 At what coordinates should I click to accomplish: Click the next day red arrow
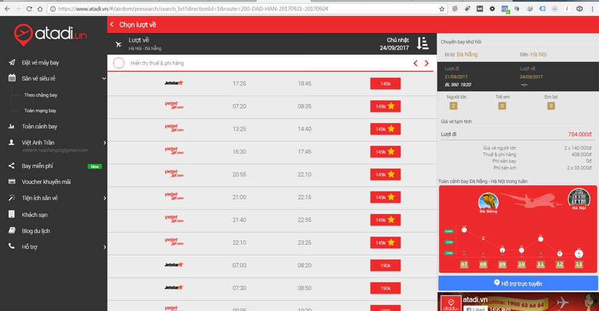tap(426, 63)
